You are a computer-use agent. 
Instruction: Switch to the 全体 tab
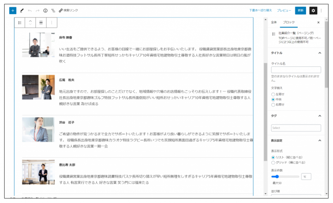click(x=274, y=22)
